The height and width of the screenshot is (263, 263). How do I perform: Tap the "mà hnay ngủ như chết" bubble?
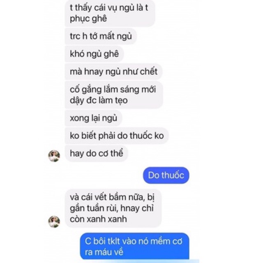pyautogui.click(x=113, y=72)
